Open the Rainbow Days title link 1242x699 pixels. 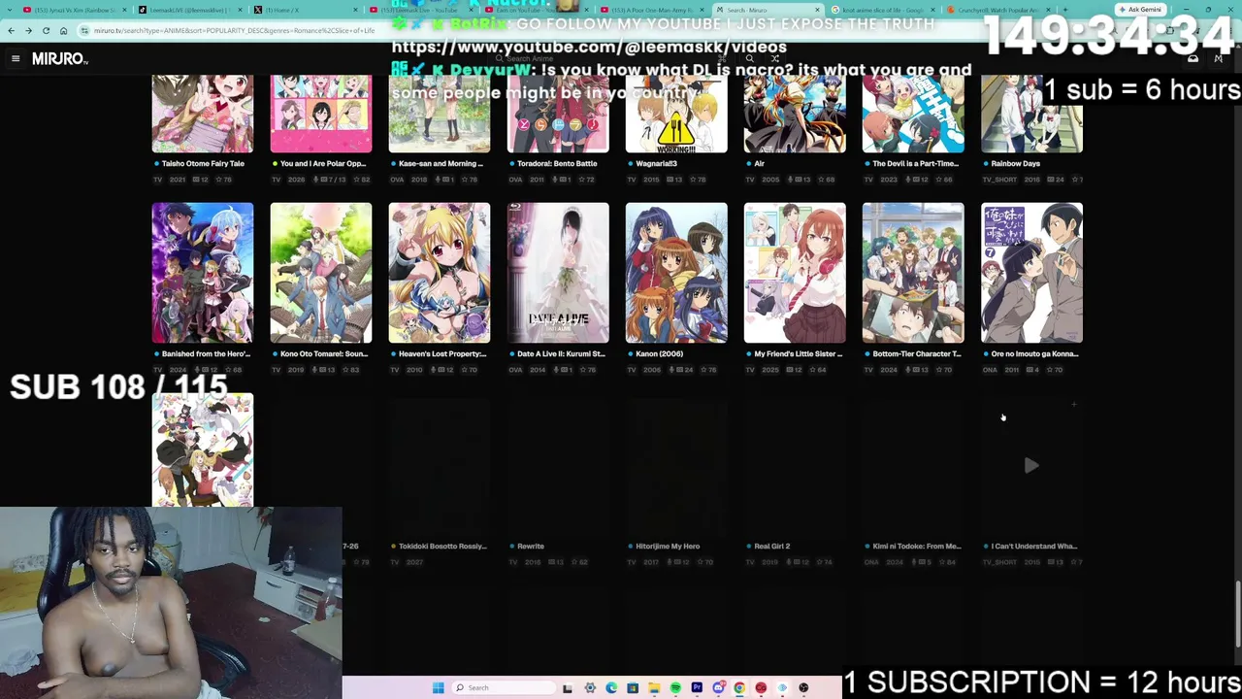click(1015, 164)
